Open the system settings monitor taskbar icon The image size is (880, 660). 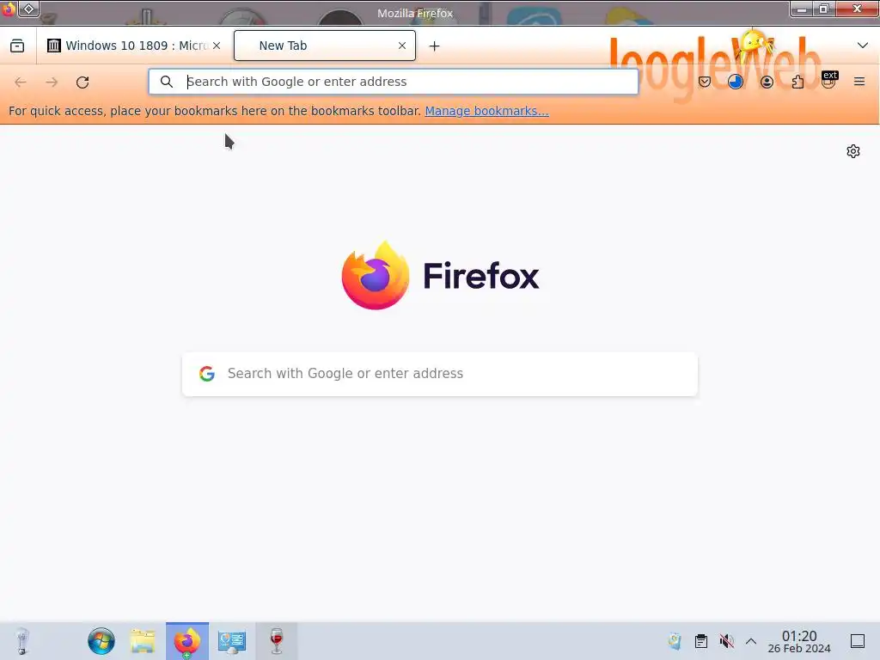[x=232, y=641]
